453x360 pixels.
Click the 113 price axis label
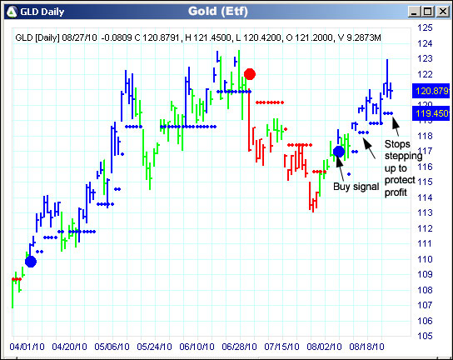point(425,212)
